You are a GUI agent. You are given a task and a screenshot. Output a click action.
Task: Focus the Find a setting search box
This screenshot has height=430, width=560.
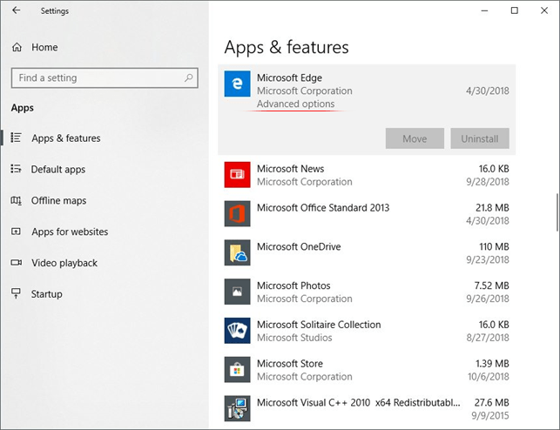[105, 77]
